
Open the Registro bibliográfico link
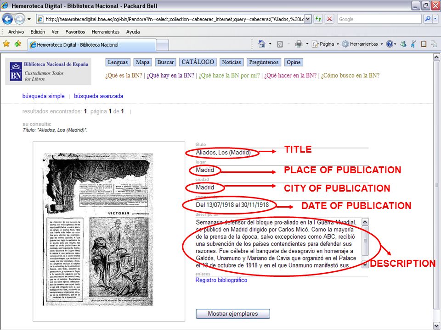[221, 280]
